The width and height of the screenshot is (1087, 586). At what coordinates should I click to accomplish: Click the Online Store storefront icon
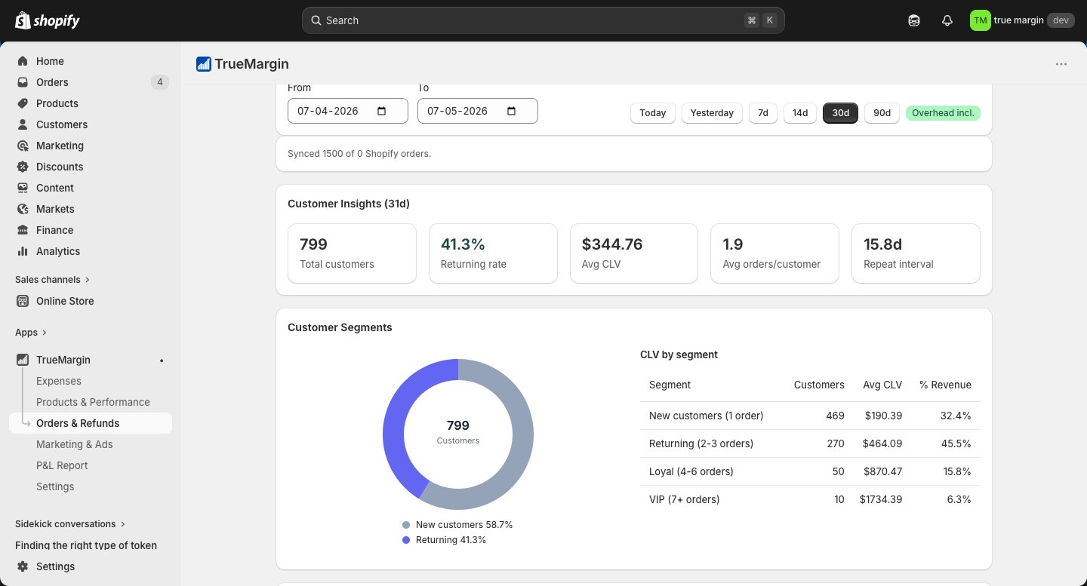click(23, 301)
